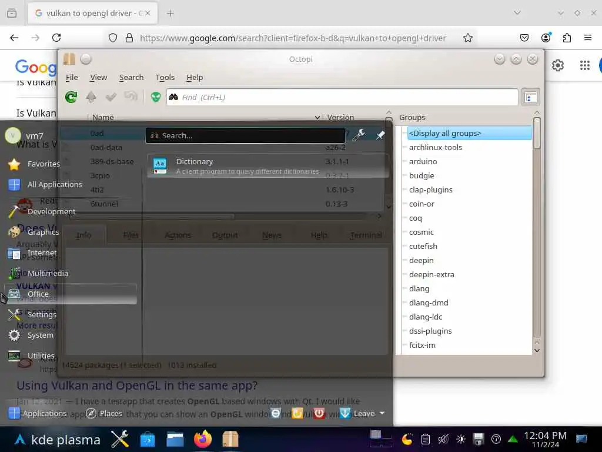Open the KDE Plasma application launcher button

coord(58,439)
